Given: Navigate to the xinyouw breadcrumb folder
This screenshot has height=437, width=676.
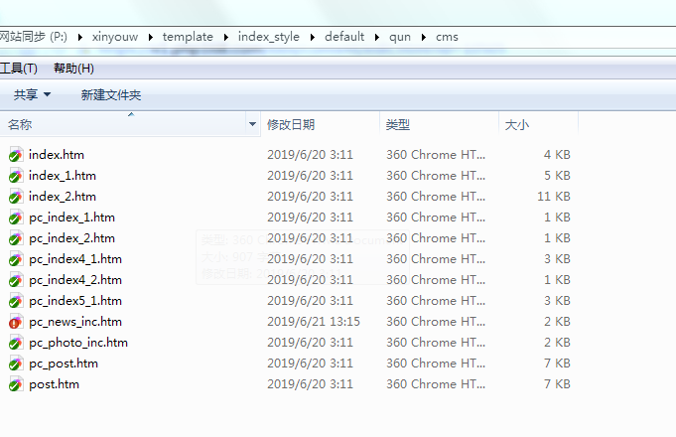Looking at the screenshot, I should coord(116,37).
